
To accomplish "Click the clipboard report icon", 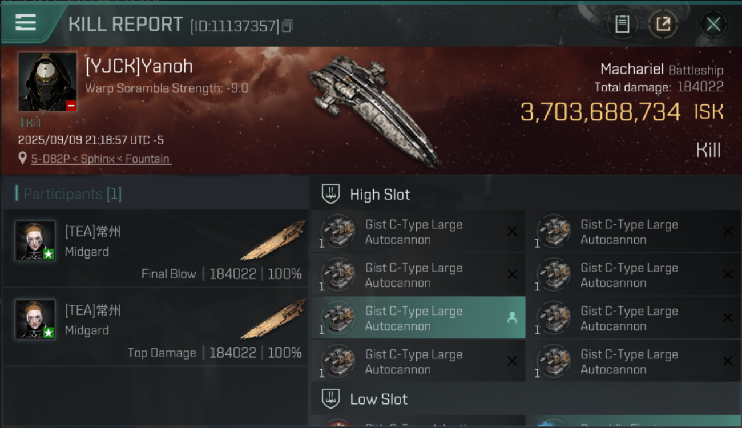I will (622, 24).
